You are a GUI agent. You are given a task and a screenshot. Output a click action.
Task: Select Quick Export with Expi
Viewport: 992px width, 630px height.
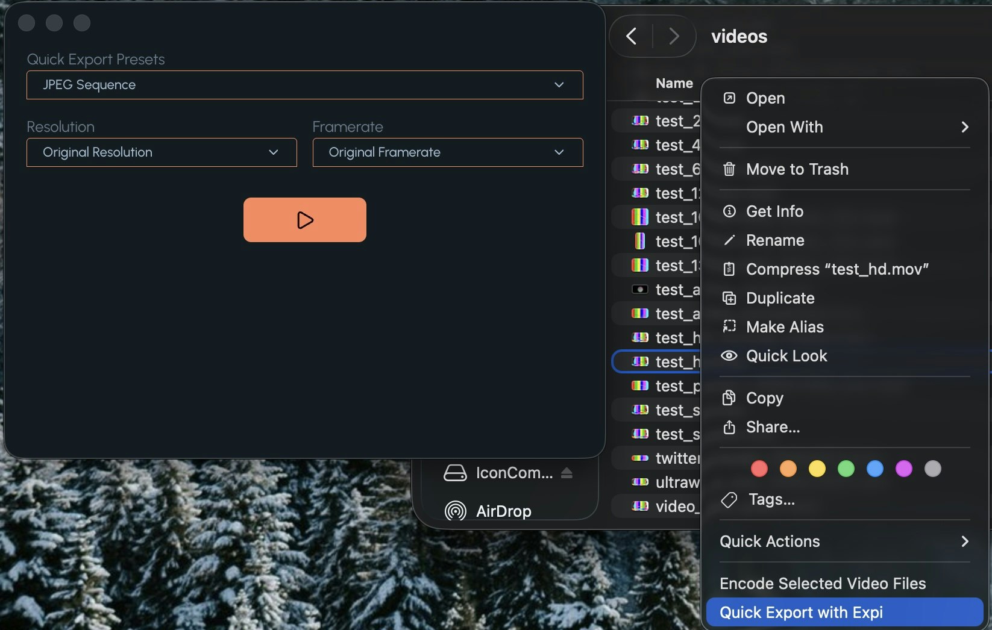[802, 612]
